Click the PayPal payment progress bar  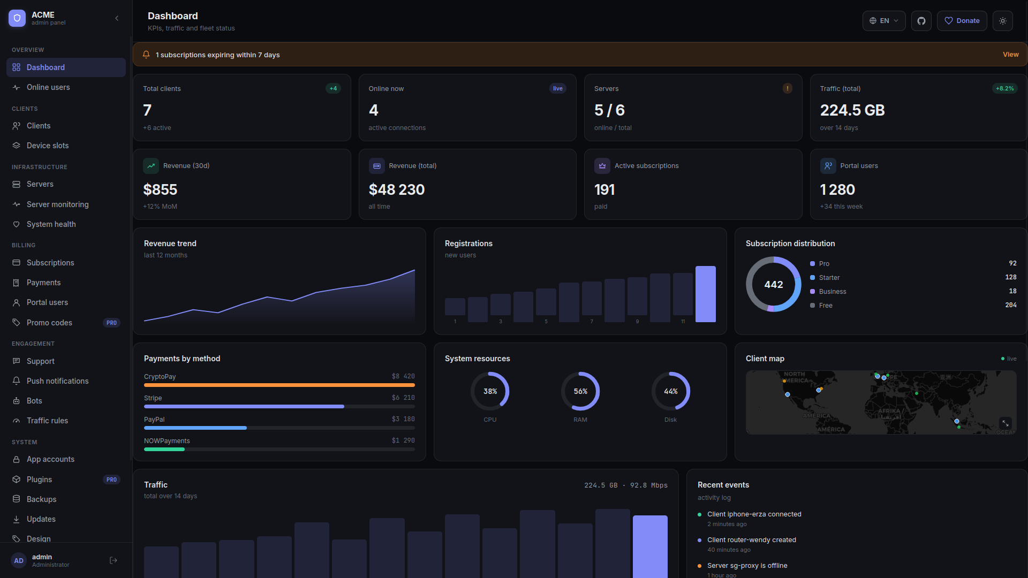(279, 428)
